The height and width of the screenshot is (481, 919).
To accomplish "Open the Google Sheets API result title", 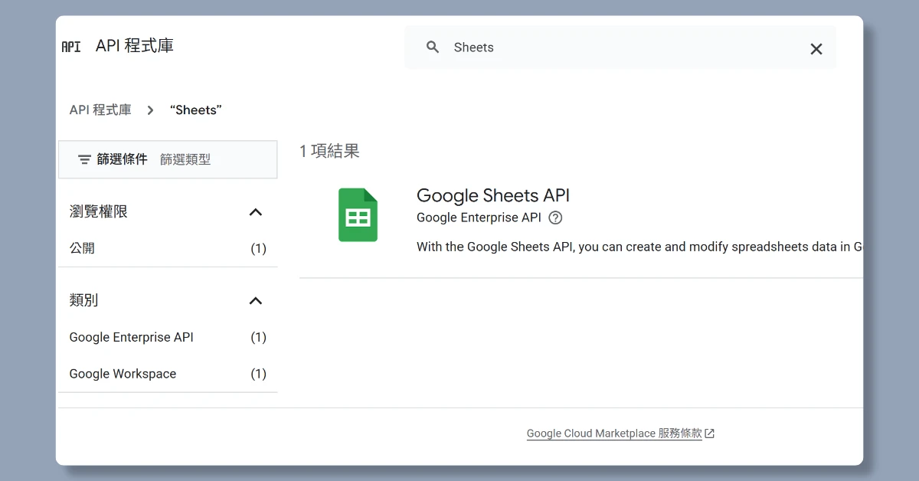I will (x=493, y=195).
